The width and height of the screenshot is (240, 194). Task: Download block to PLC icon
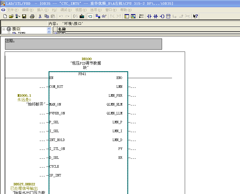point(82,16)
